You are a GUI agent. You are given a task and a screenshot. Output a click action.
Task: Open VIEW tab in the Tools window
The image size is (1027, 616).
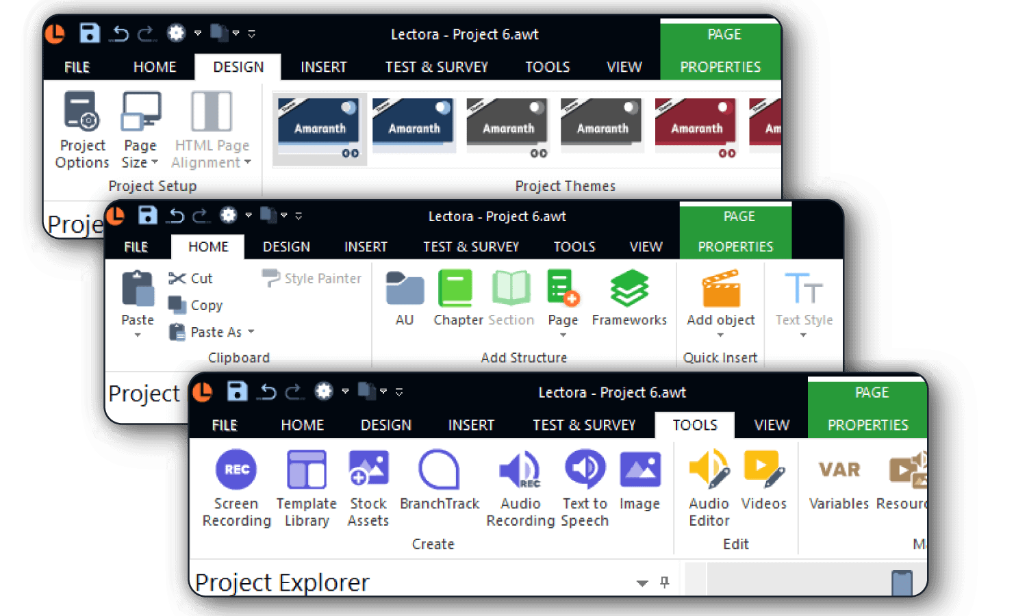coord(772,425)
